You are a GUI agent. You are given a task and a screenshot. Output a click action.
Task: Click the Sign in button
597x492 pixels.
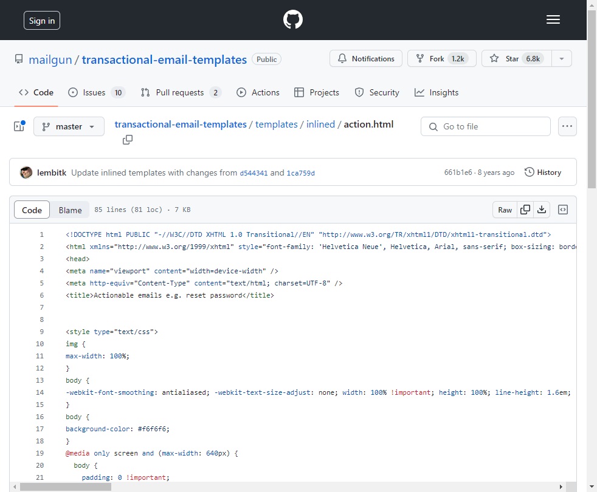coord(41,20)
